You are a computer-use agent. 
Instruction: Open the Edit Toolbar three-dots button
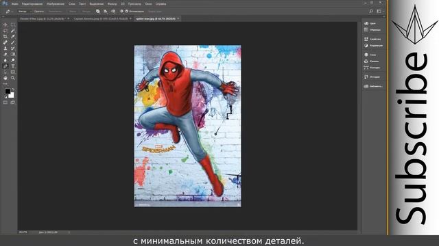click(x=5, y=83)
